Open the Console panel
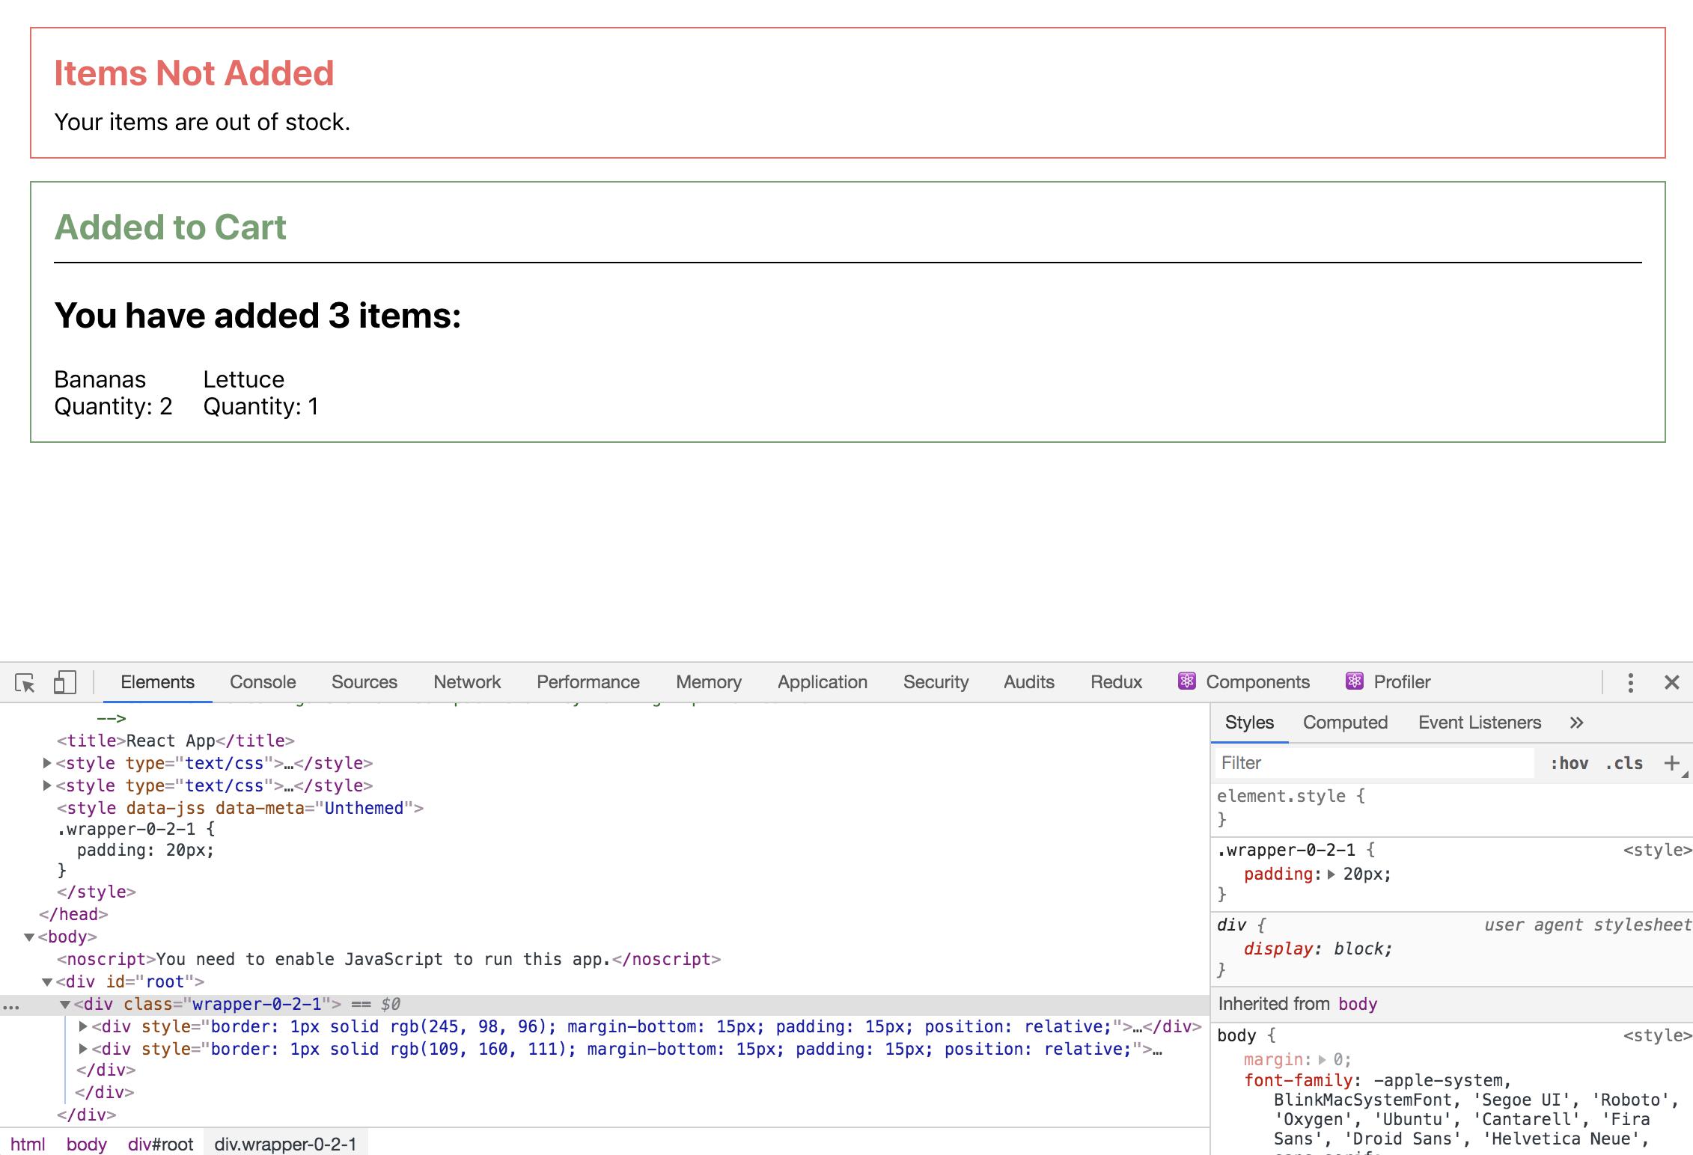This screenshot has height=1155, width=1693. pos(261,681)
